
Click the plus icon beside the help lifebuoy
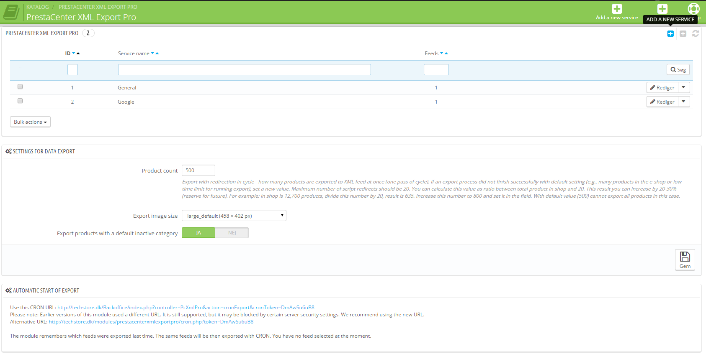[662, 9]
